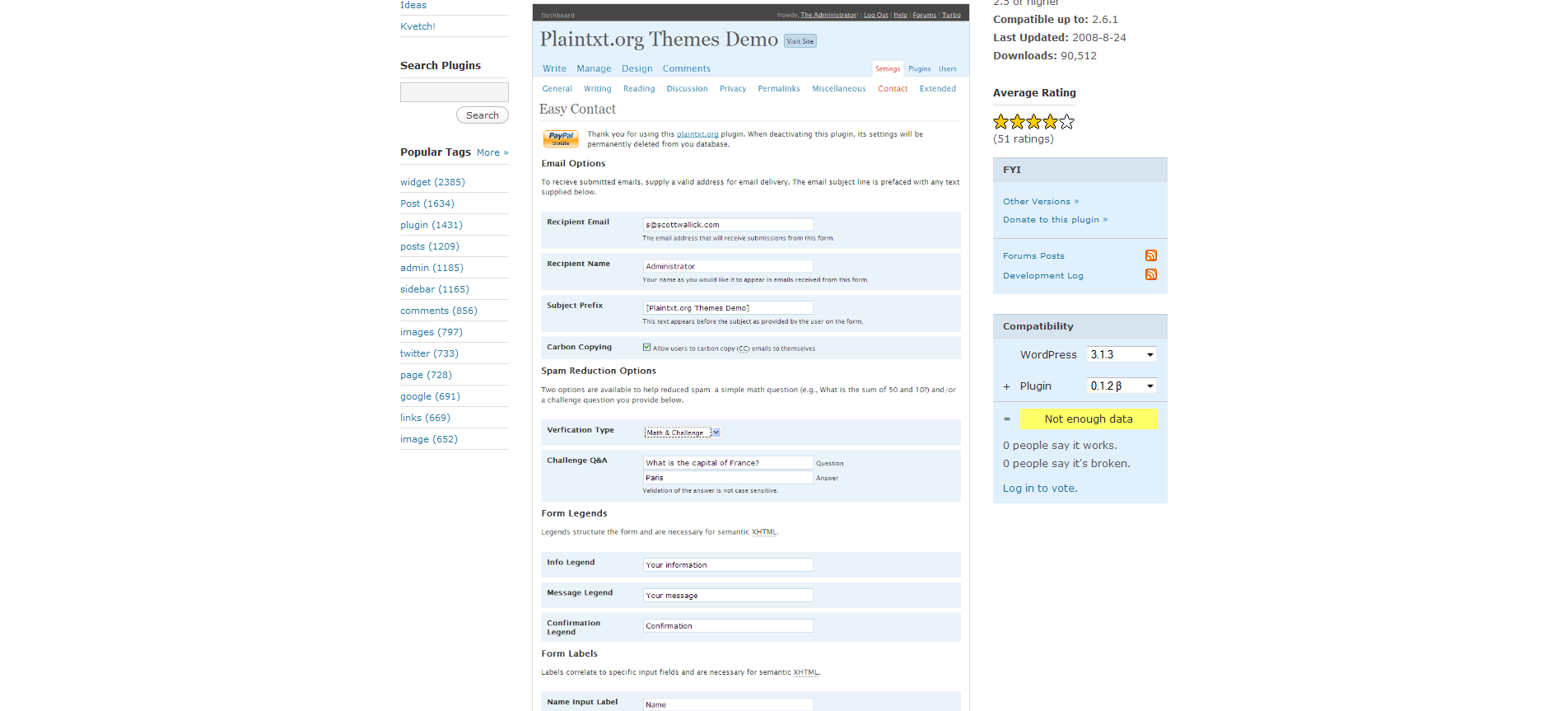This screenshot has width=1567, height=711.
Task: Switch to the Write tab
Action: [x=554, y=68]
